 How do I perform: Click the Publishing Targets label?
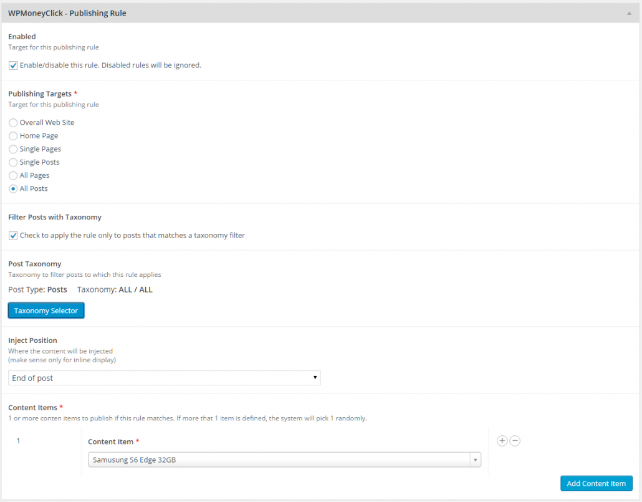[40, 94]
